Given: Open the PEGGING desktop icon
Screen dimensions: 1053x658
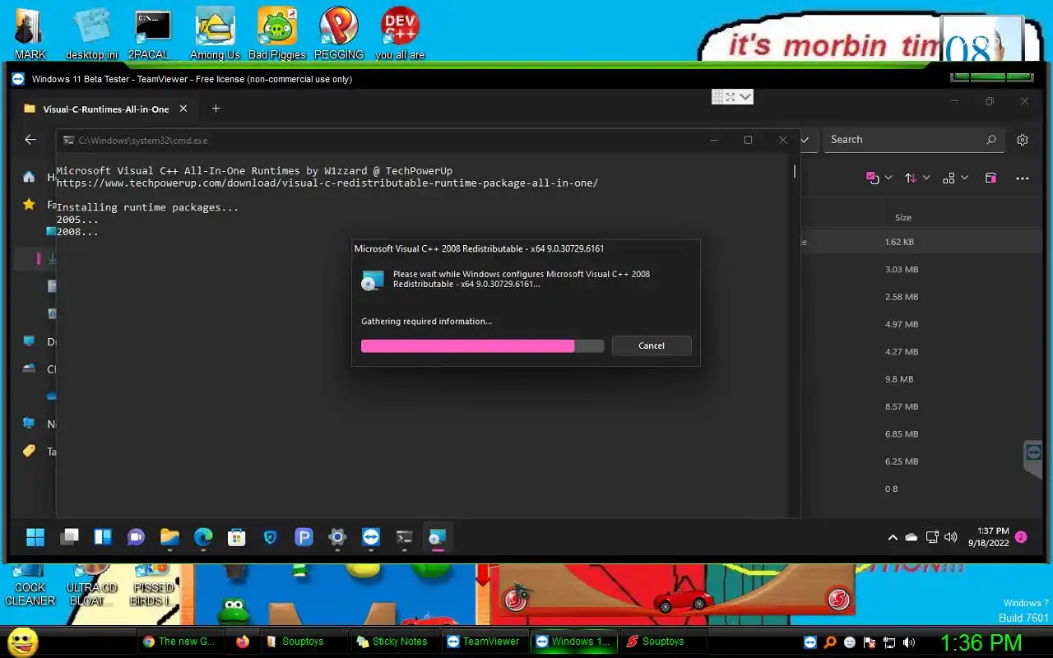Looking at the screenshot, I should (x=339, y=34).
